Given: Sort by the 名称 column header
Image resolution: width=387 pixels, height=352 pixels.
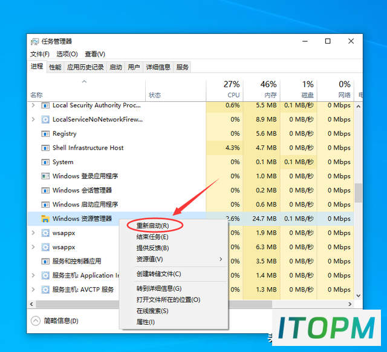Looking at the screenshot, I should click(x=86, y=90).
